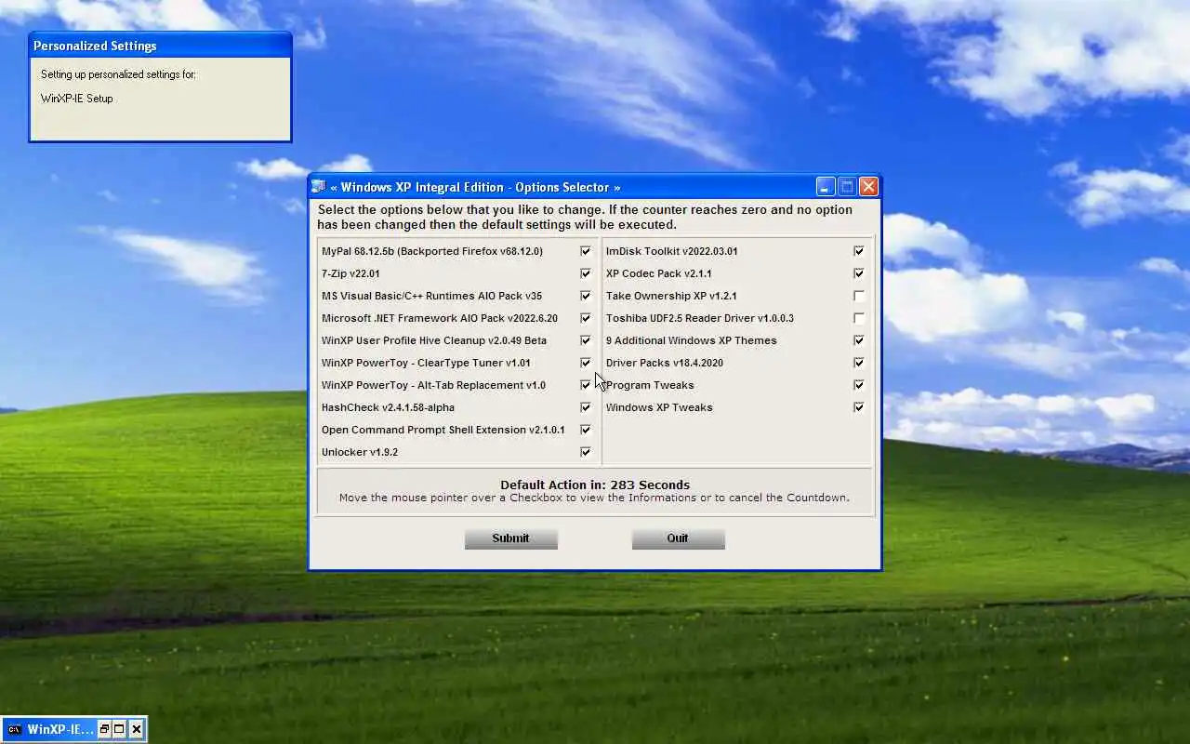Toggle Microsoft .NET Framework AIO Pack checkbox
The width and height of the screenshot is (1190, 744).
click(586, 318)
